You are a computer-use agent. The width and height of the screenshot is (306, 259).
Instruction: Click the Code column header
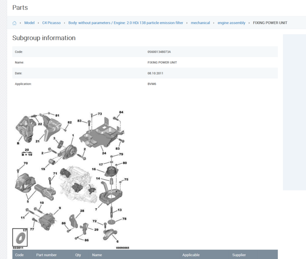[x=20, y=255]
